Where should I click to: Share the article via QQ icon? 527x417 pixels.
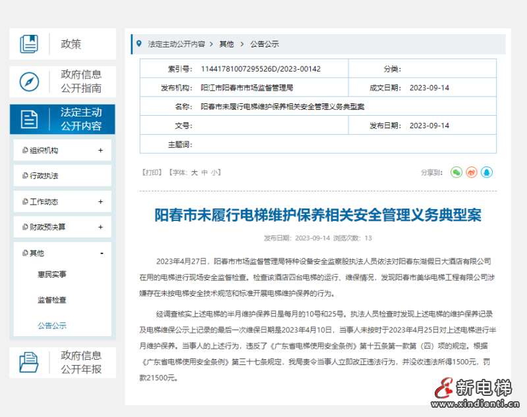(x=487, y=172)
